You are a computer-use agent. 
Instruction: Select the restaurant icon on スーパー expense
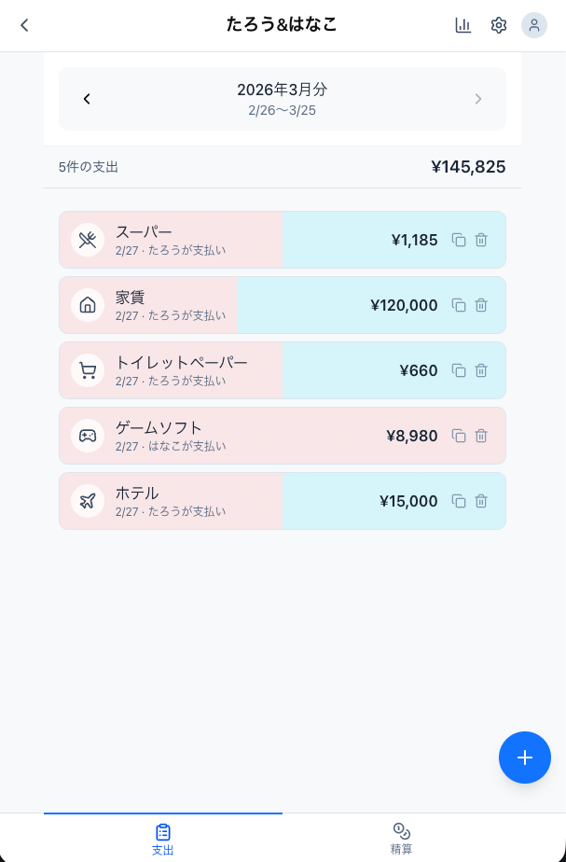coord(87,240)
